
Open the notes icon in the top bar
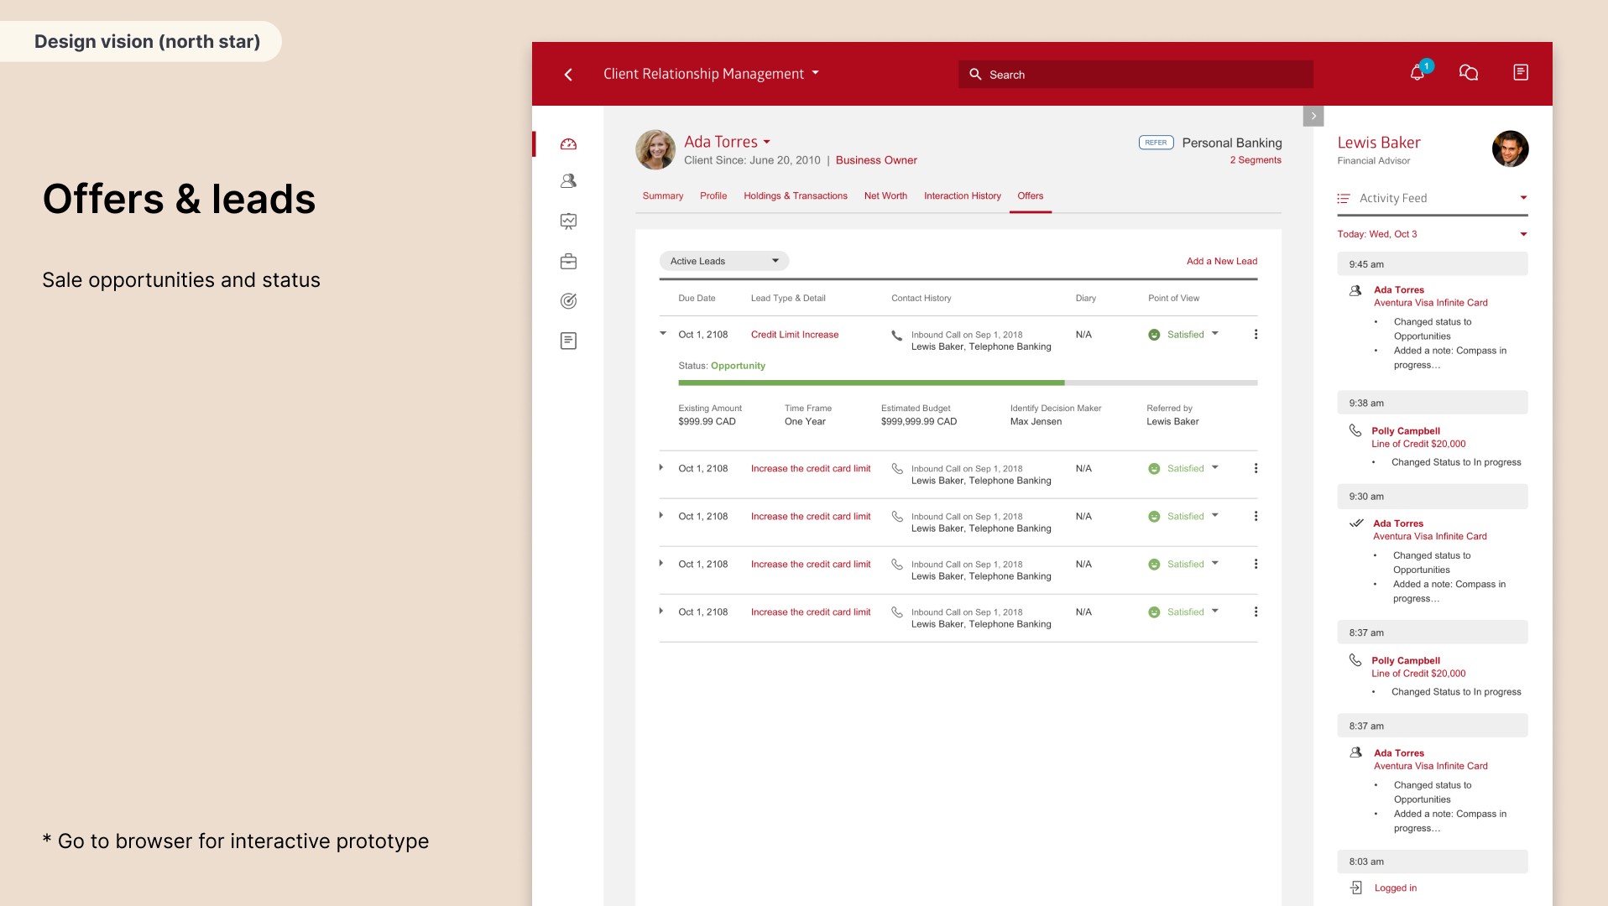[x=1521, y=73]
